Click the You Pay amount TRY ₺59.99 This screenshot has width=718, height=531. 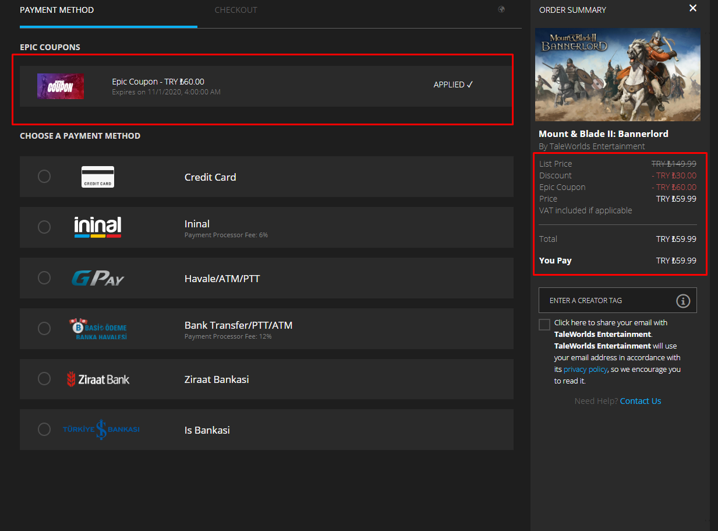tap(676, 261)
